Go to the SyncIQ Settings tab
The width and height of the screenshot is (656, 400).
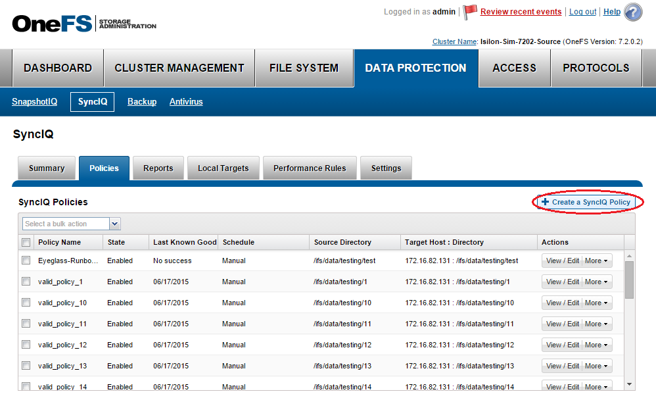pyautogui.click(x=386, y=168)
